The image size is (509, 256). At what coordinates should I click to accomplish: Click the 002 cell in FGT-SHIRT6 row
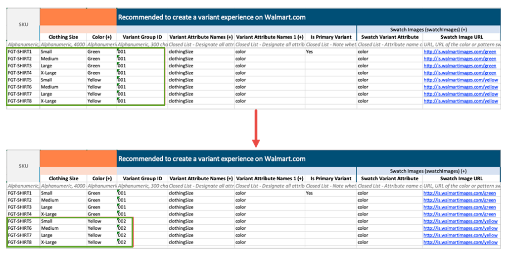click(x=142, y=228)
